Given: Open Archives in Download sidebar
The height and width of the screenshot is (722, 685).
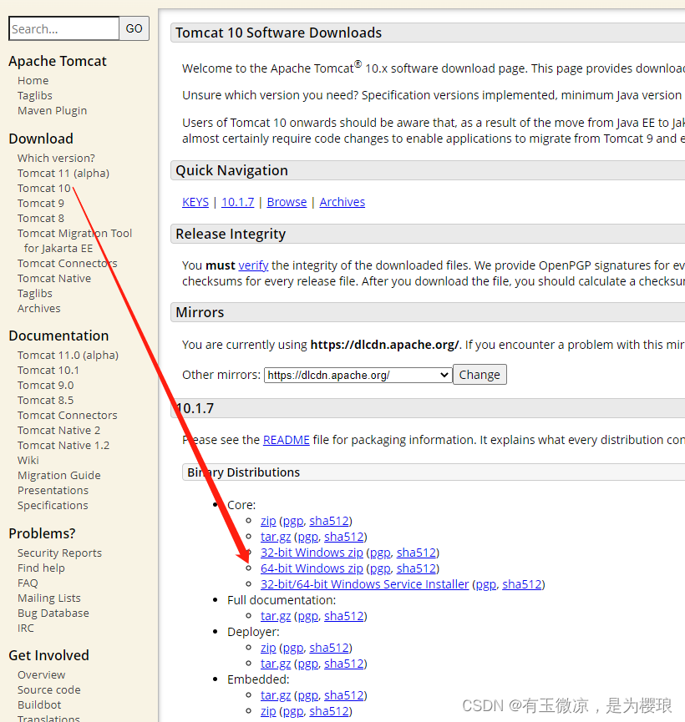Looking at the screenshot, I should [39, 309].
